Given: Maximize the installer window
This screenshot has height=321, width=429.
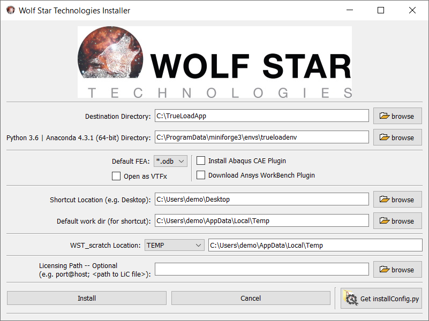Looking at the screenshot, I should (x=381, y=10).
